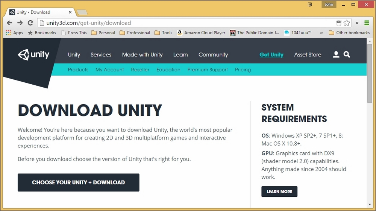
Task: Click the Get Unity link
Action: (x=271, y=55)
